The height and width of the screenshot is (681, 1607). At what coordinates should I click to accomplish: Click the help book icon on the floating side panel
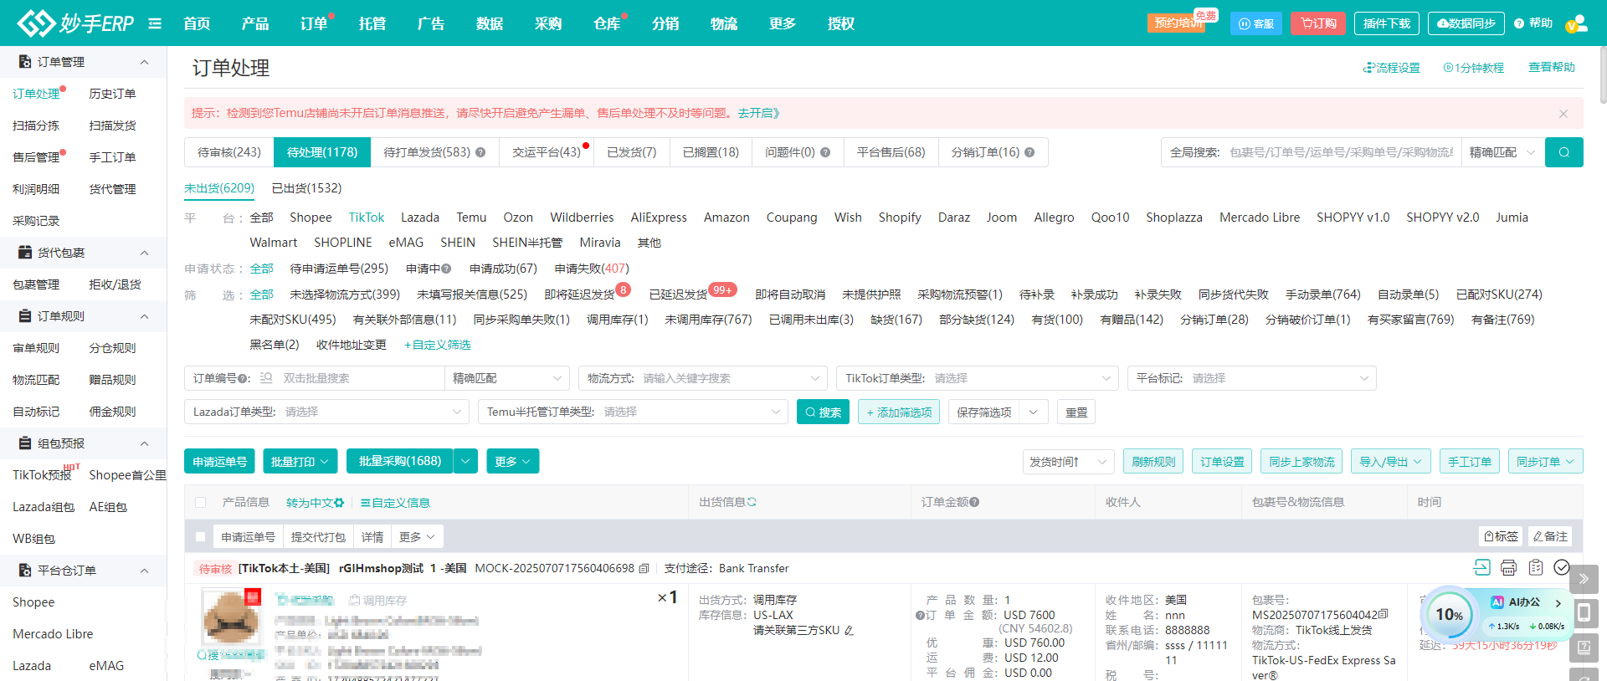pos(1584,648)
